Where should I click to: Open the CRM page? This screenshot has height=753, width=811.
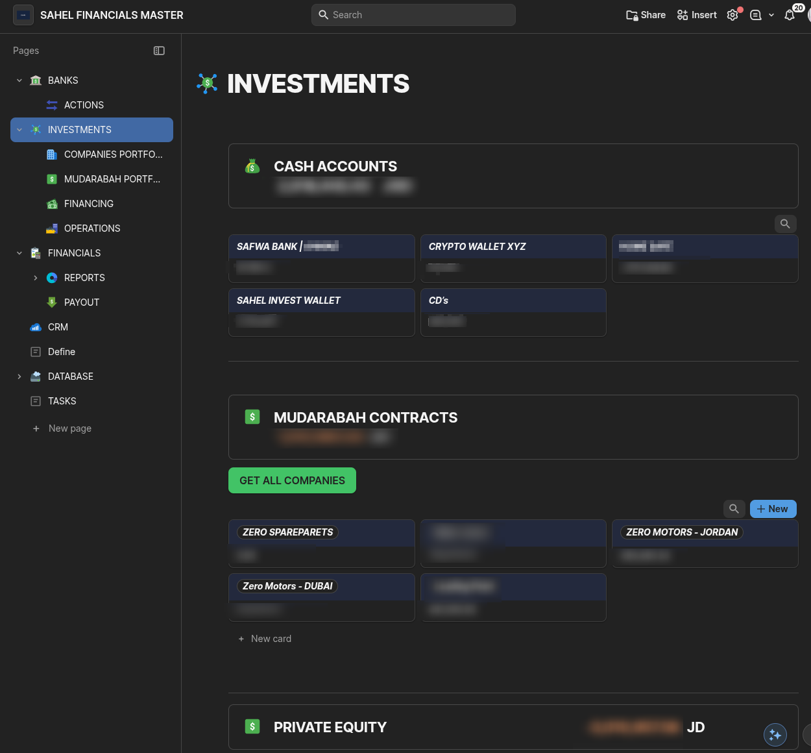58,327
